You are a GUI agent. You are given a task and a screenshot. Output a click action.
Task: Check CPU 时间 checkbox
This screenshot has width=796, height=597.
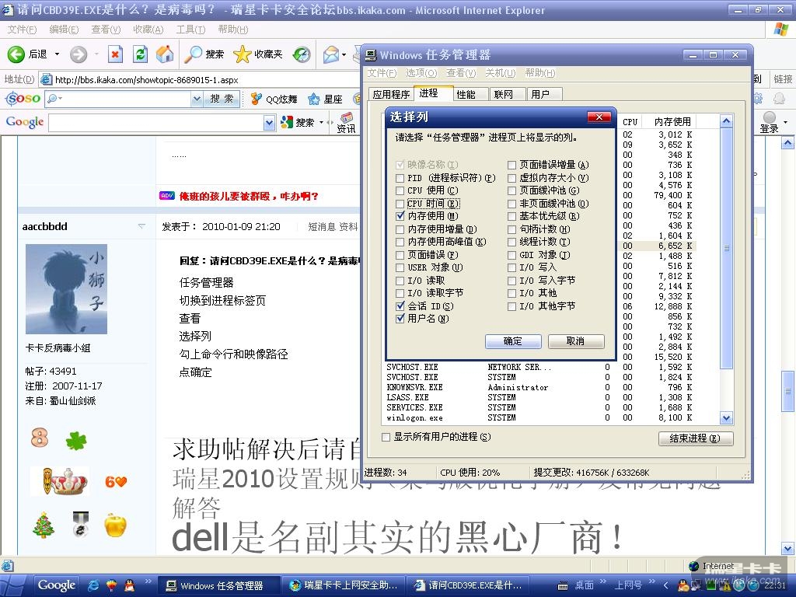click(400, 204)
